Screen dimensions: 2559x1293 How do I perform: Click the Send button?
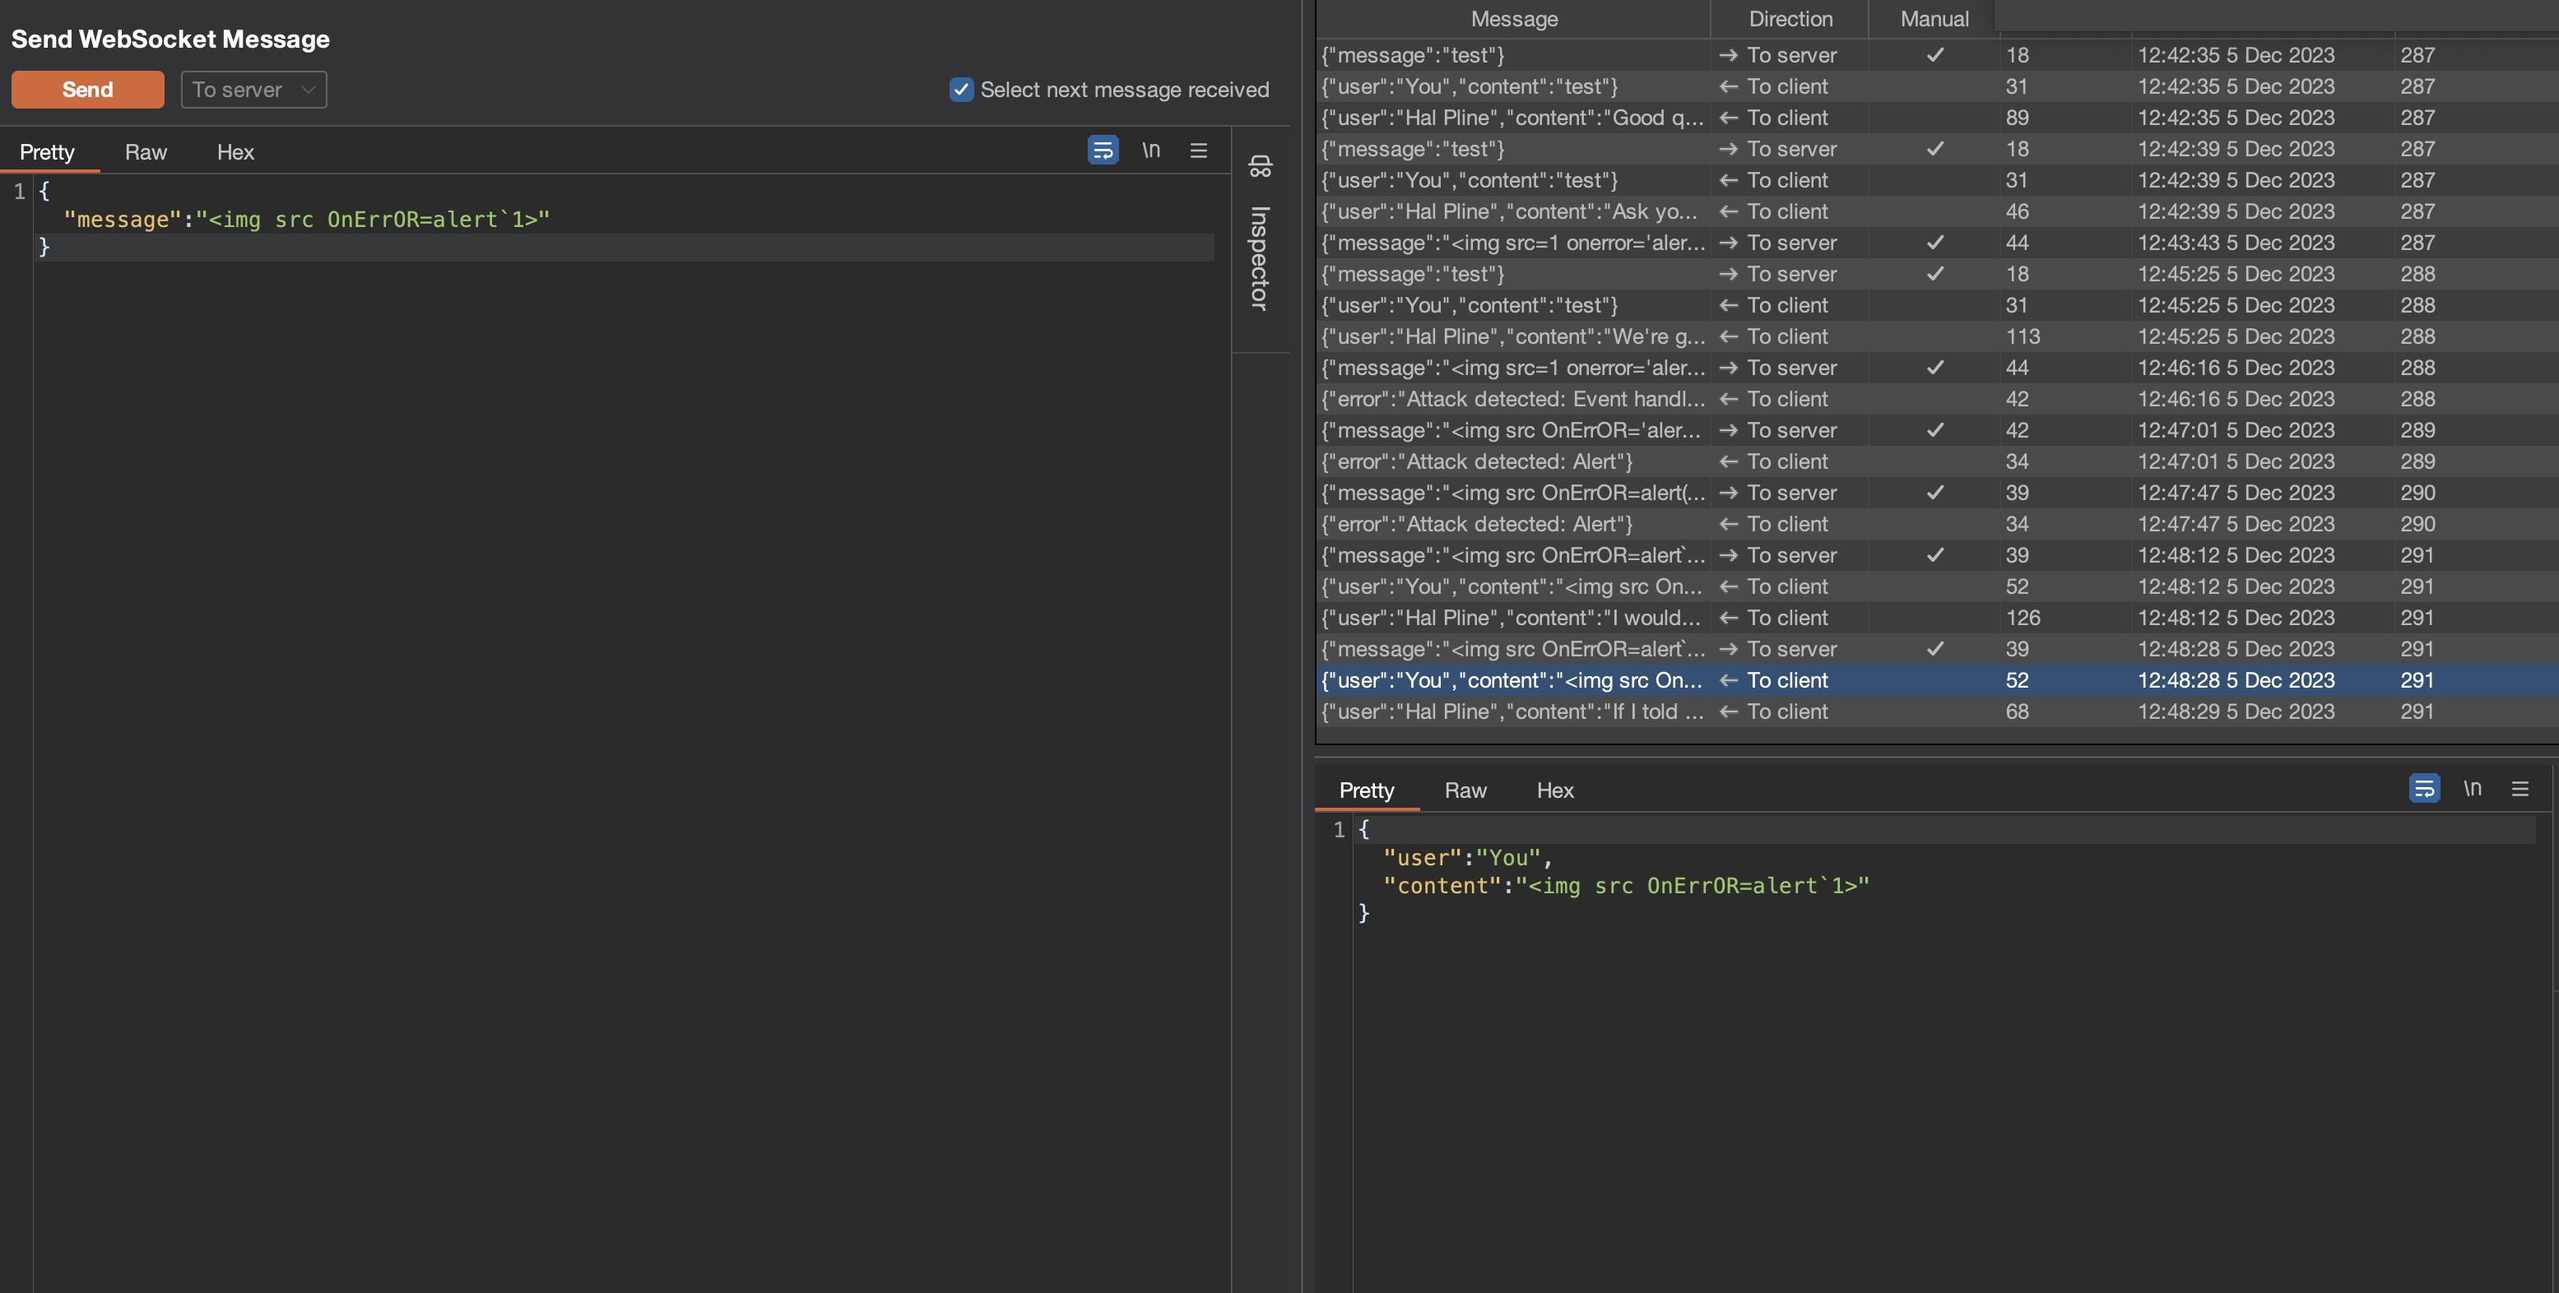(x=87, y=90)
